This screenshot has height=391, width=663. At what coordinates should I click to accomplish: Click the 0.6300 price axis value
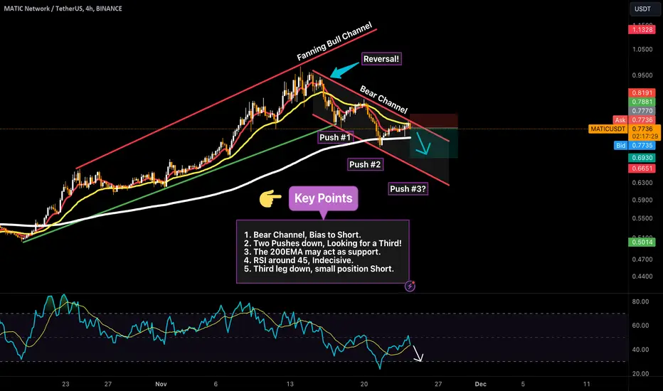(x=642, y=183)
